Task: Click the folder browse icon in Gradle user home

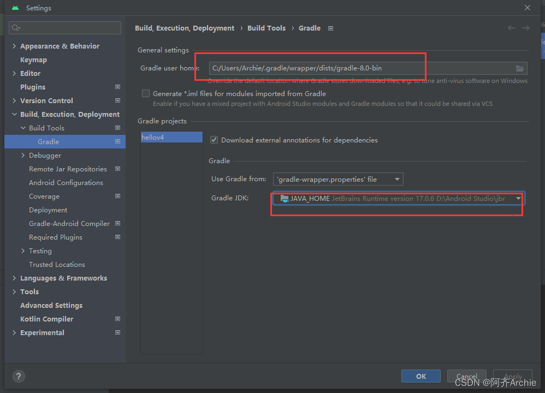Action: (x=520, y=68)
